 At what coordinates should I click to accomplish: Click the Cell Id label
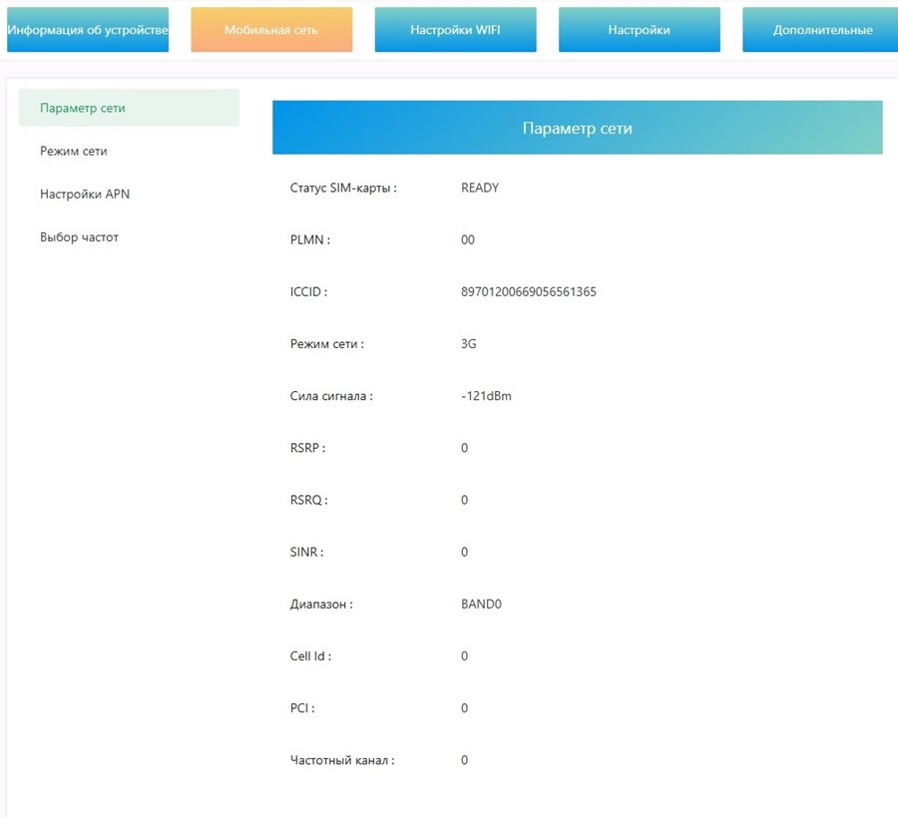coord(310,655)
